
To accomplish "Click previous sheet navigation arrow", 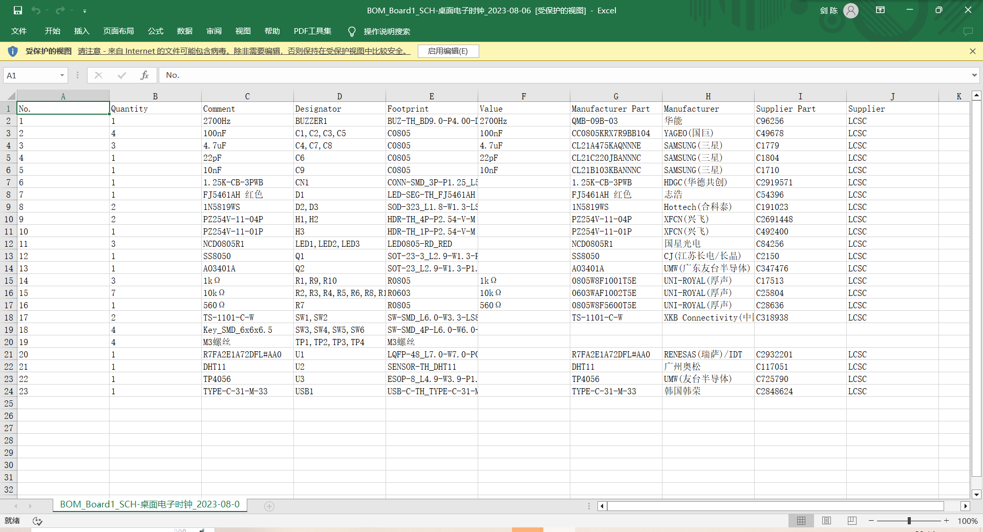I will (16, 506).
